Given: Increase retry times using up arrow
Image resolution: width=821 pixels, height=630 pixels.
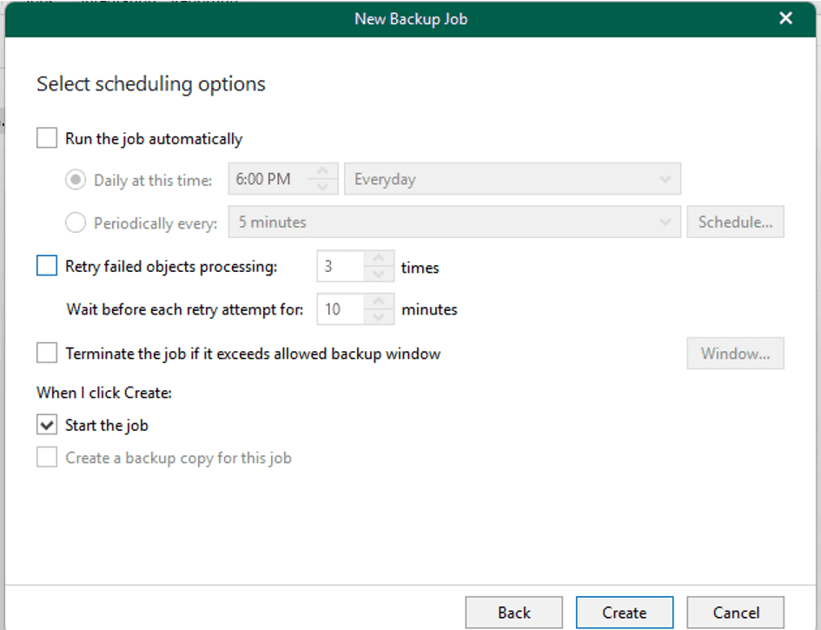Looking at the screenshot, I should tap(378, 259).
